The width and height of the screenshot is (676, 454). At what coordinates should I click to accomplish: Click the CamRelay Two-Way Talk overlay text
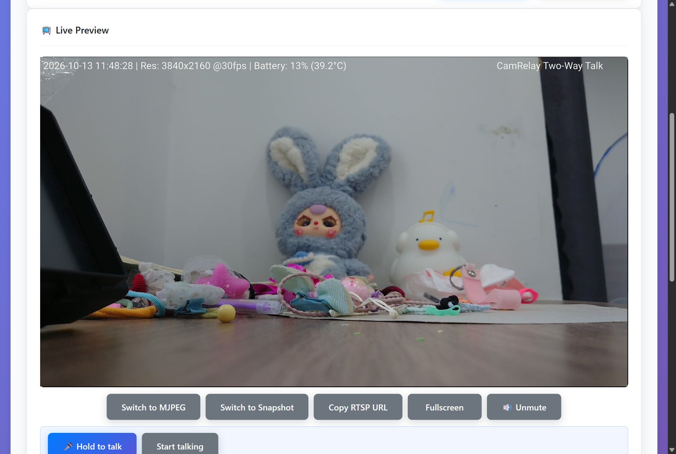tap(550, 66)
